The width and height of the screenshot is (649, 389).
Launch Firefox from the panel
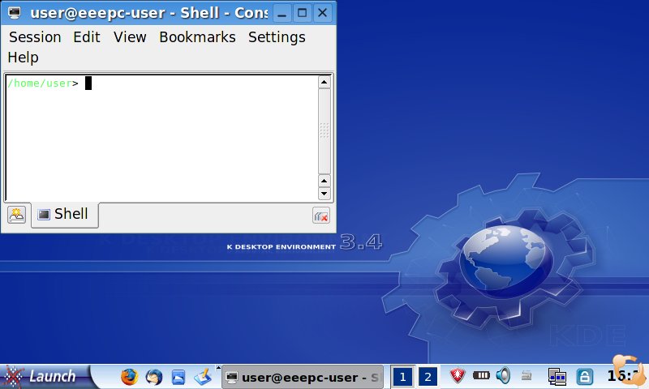click(x=129, y=377)
